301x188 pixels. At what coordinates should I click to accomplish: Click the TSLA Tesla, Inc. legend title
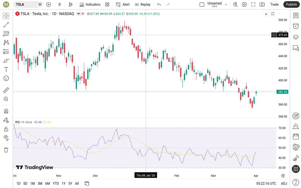[x=47, y=14]
